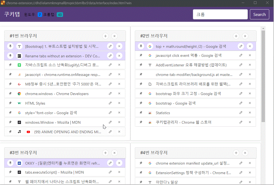The width and height of the screenshot is (274, 185).
Task: Rename the MB정부 증시 5년 tab
Action: tap(110, 84)
